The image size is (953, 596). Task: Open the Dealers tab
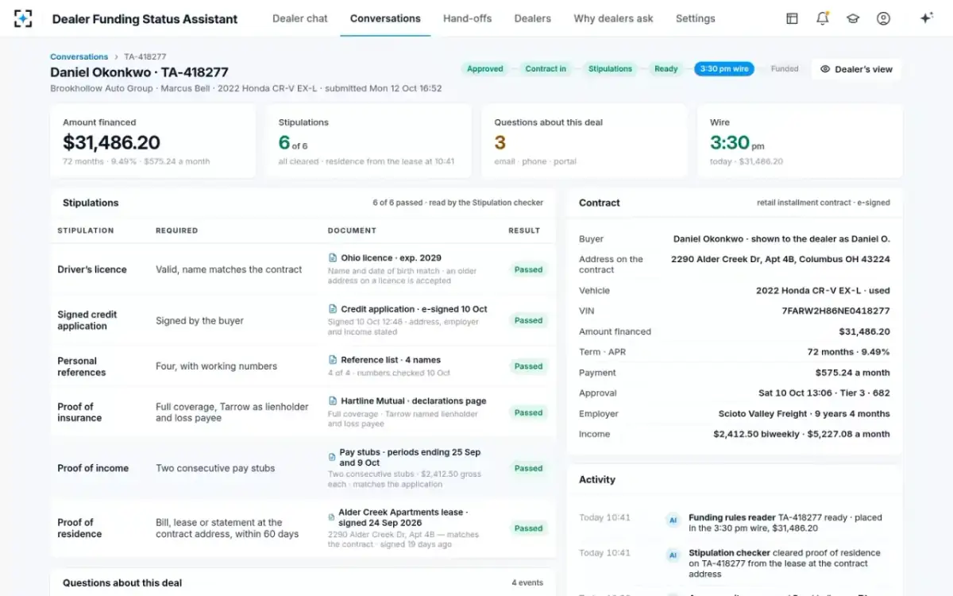point(532,18)
